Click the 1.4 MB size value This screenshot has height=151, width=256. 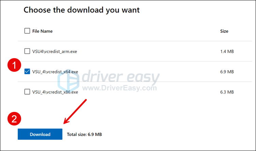click(227, 52)
